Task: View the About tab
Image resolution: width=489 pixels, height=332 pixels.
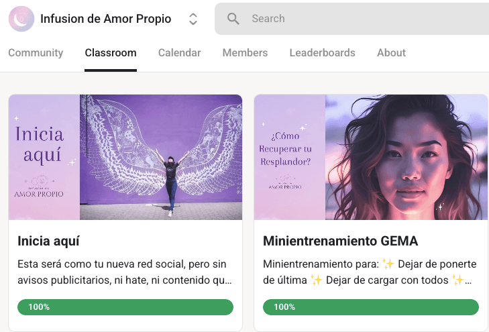Action: 391,53
